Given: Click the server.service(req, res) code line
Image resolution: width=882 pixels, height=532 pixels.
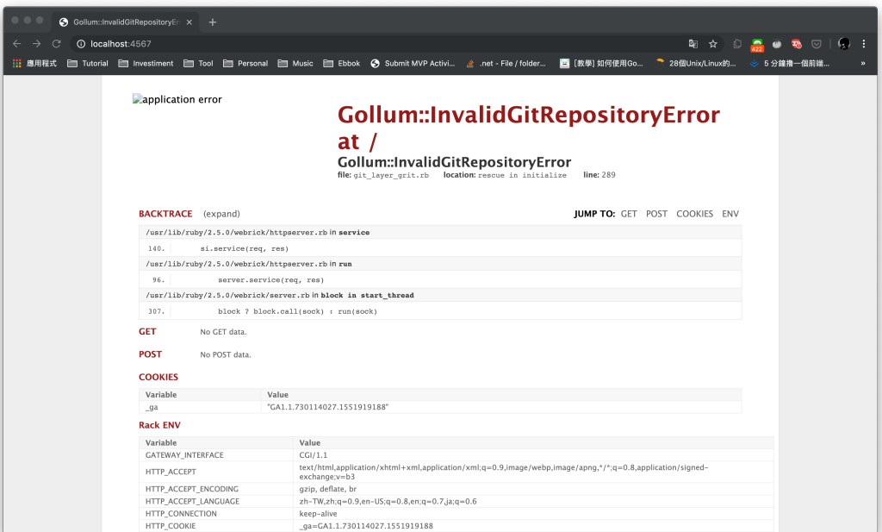Looking at the screenshot, I should (271, 280).
